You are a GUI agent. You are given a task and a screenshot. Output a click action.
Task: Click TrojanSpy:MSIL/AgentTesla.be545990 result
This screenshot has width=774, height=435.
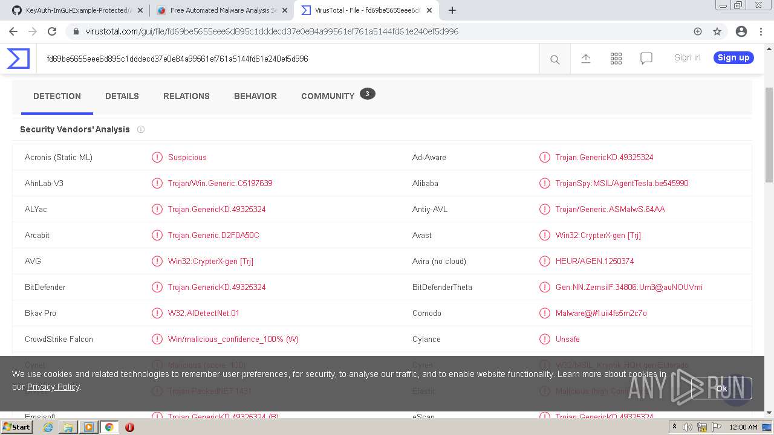tap(622, 183)
